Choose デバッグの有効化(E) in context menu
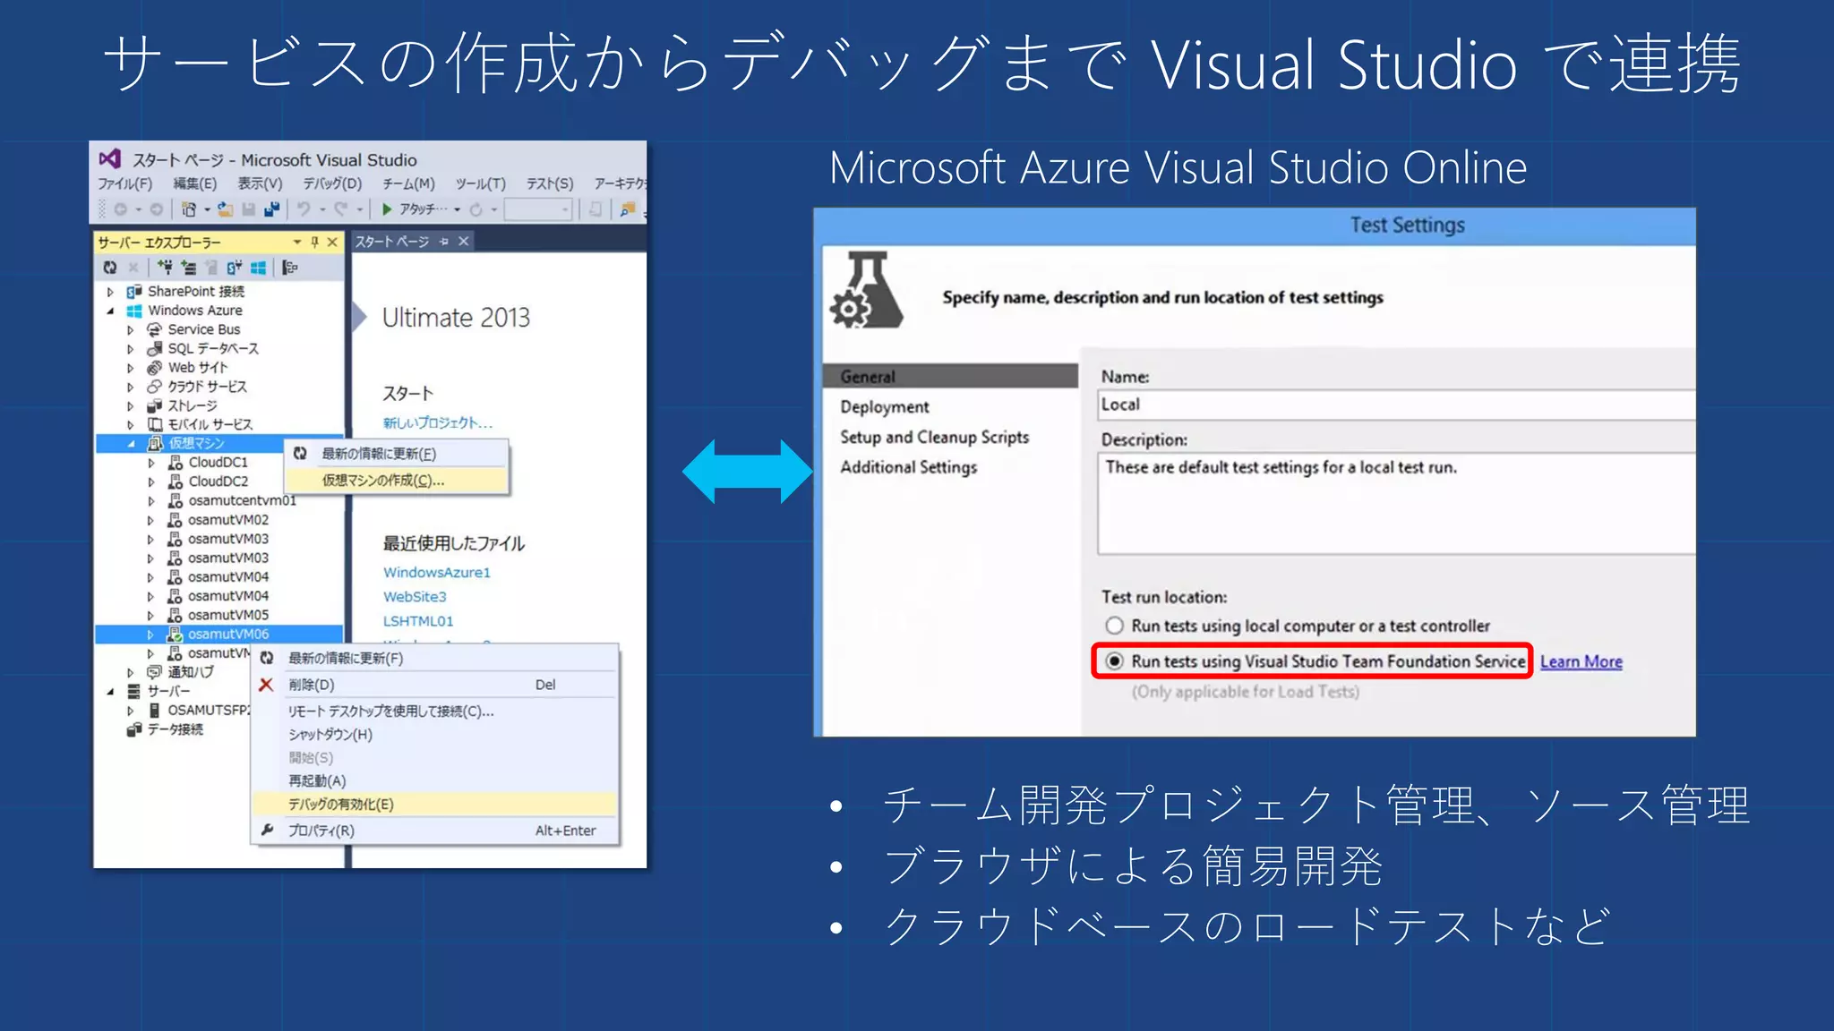Screen dimensions: 1834x1031 435,804
